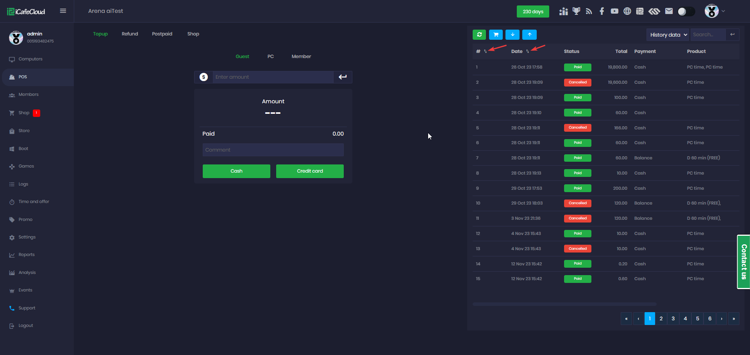This screenshot has width=750, height=355.
Task: Click the blue shopping cart button
Action: [x=496, y=35]
